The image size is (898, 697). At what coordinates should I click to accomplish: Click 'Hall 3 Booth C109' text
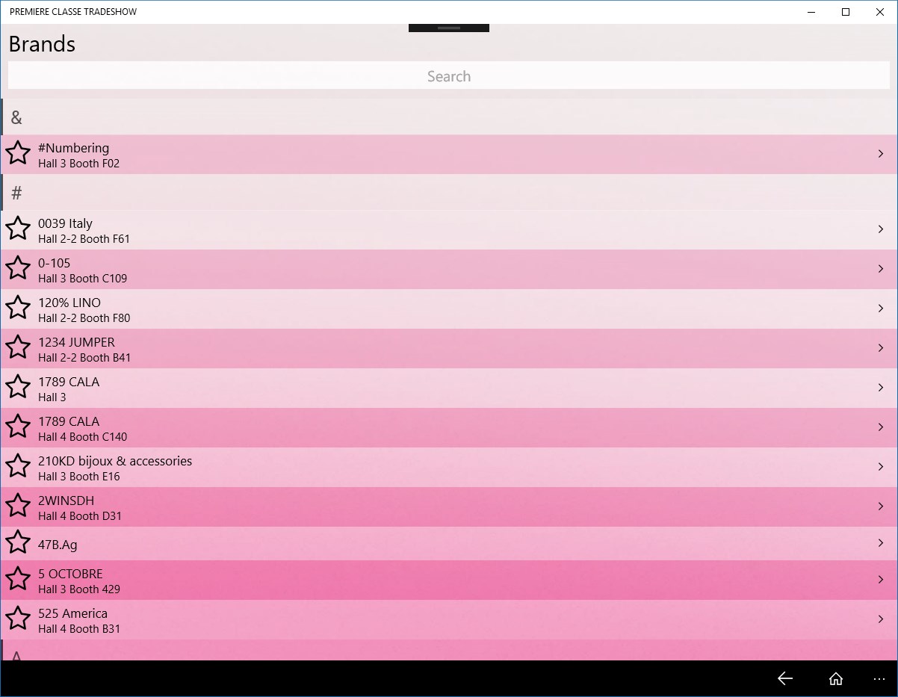pos(82,278)
